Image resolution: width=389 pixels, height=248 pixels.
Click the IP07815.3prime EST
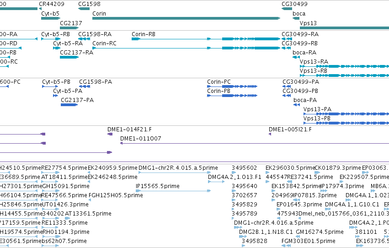[x=297, y=200]
